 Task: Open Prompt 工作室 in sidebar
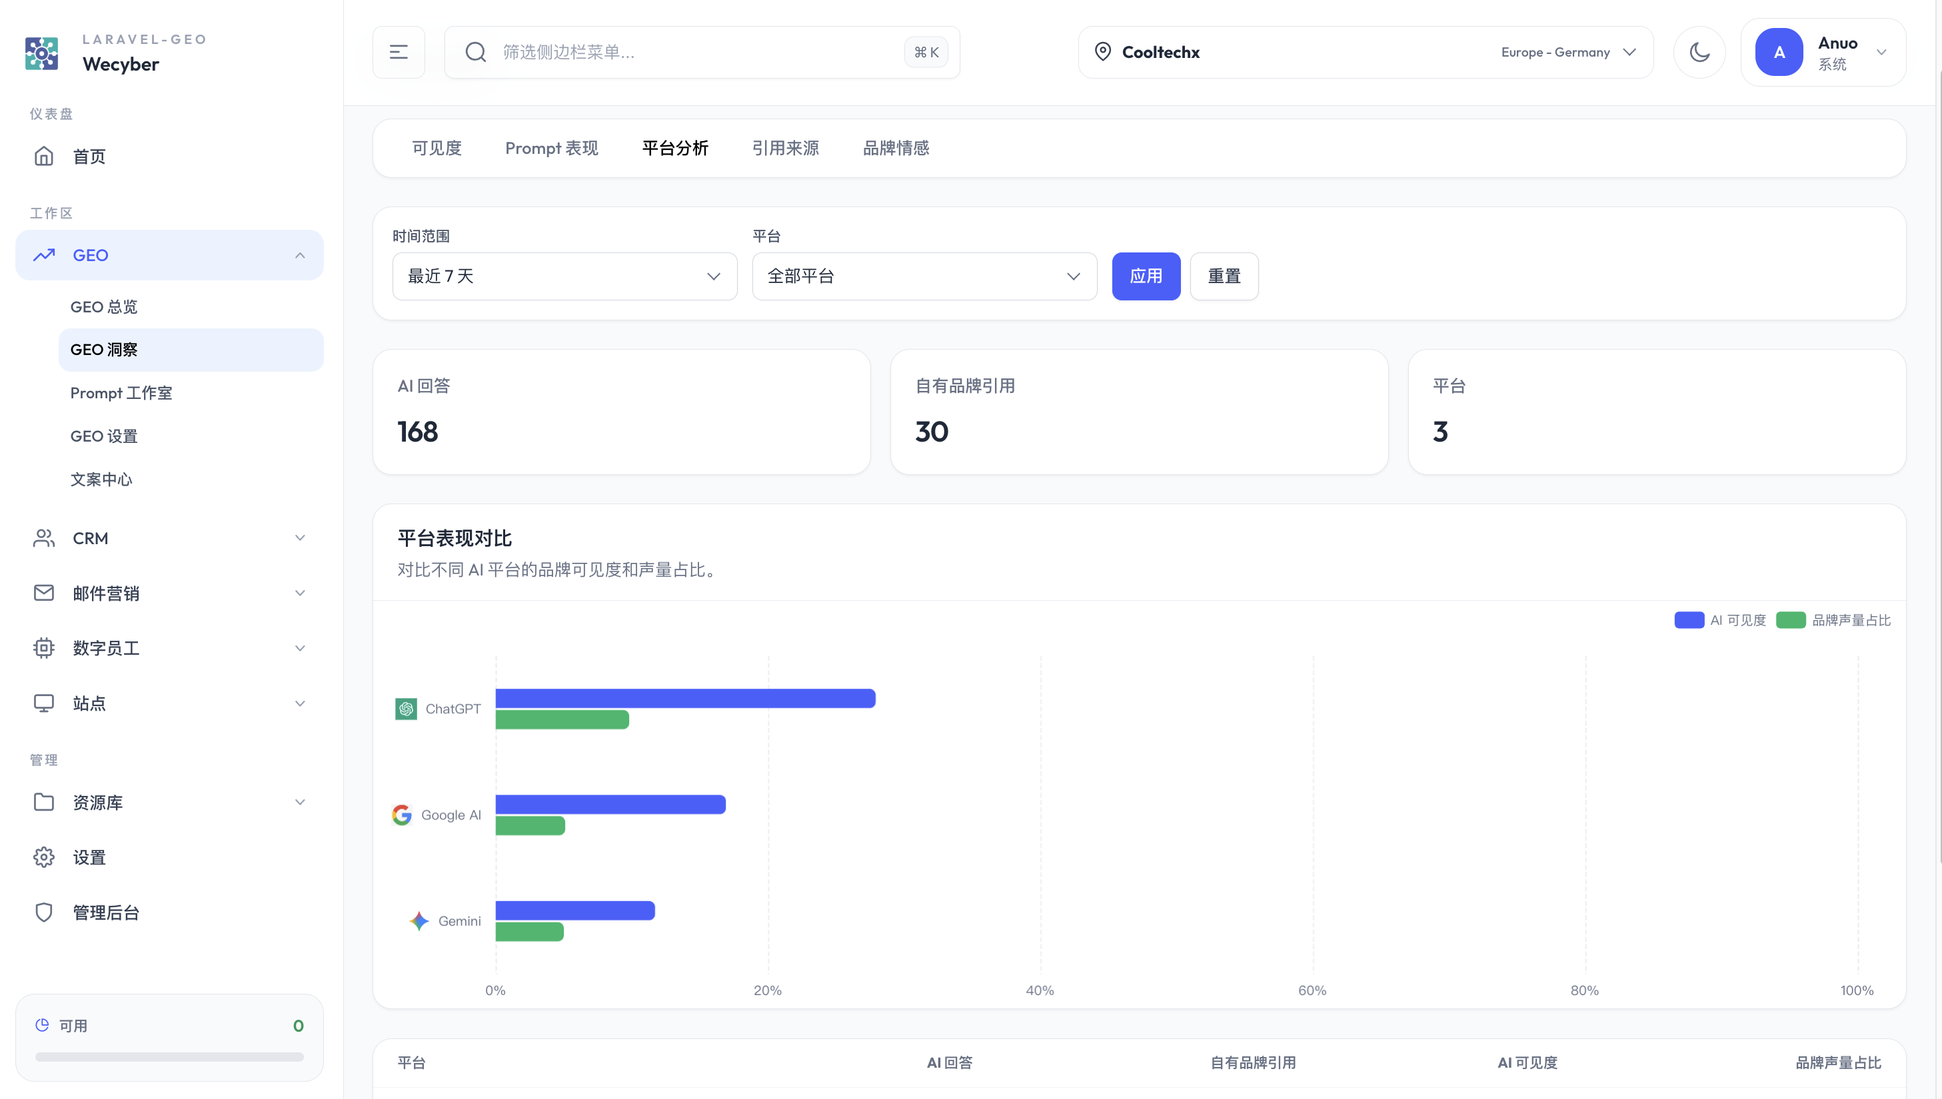coord(191,393)
